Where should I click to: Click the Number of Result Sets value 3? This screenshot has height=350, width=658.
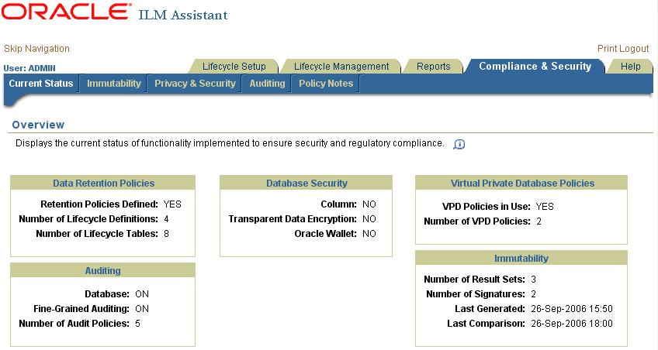click(x=533, y=280)
